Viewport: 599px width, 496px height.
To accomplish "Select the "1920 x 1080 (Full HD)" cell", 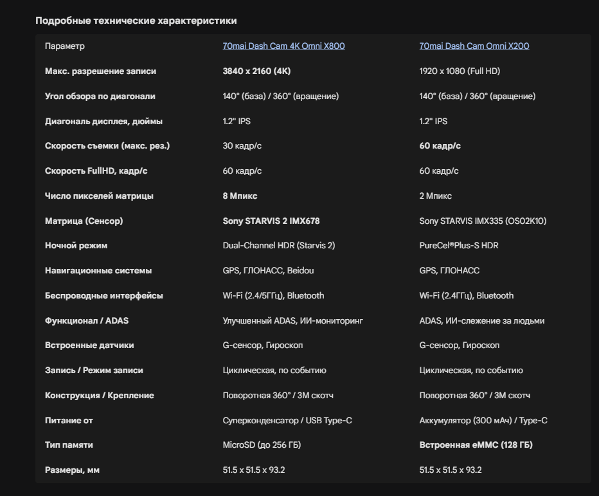I will [x=460, y=71].
